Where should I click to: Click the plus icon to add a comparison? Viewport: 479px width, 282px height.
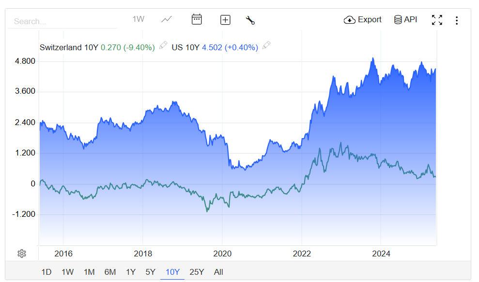tap(225, 20)
